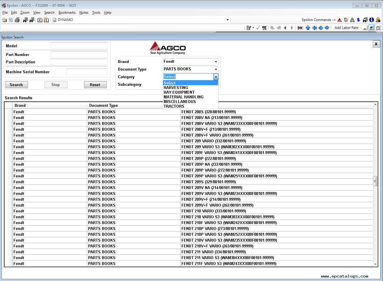Choose HARVESTING from Category list
The image size is (383, 281).
click(x=190, y=88)
